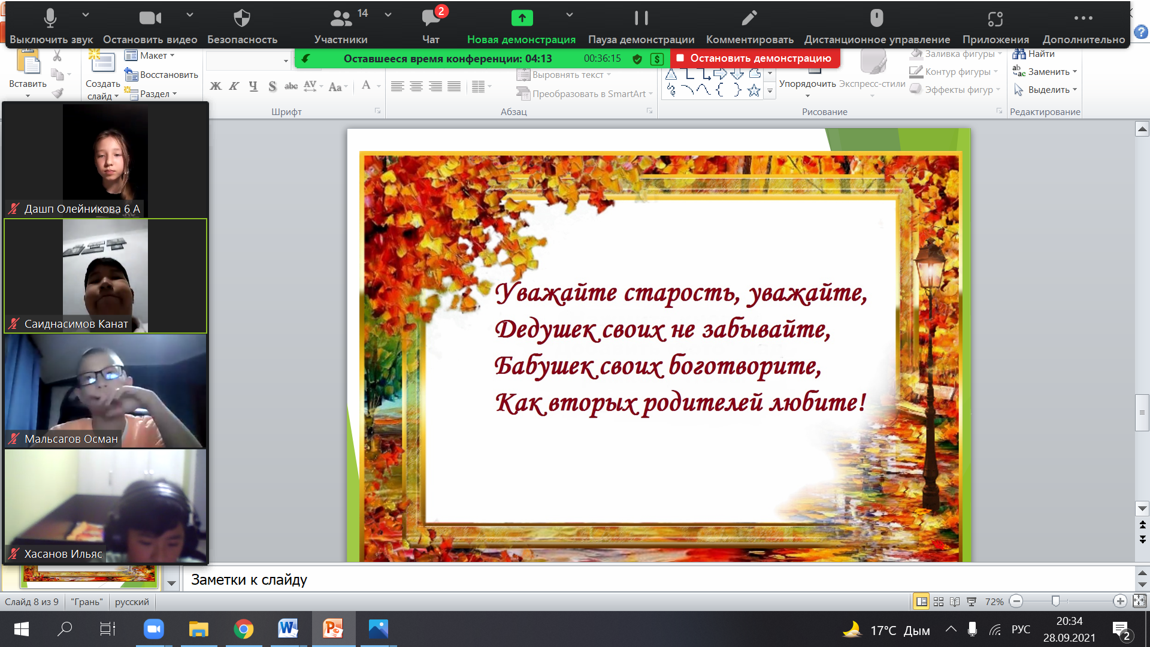This screenshot has width=1150, height=647.
Task: Open Дистанционное управление mouse icon
Action: click(x=876, y=25)
